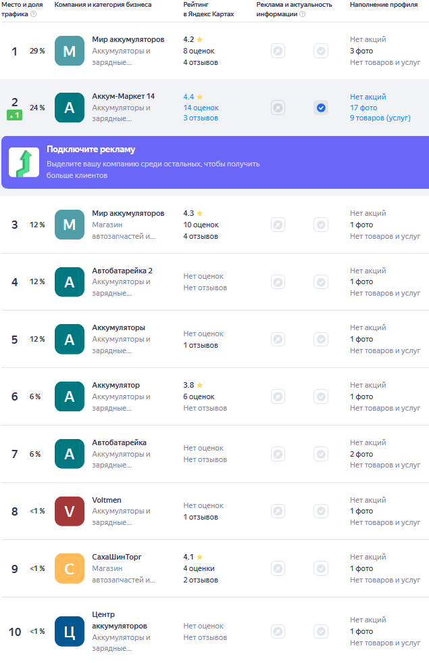
Task: Open blue 'Нет акций' link
Action: pos(368,97)
